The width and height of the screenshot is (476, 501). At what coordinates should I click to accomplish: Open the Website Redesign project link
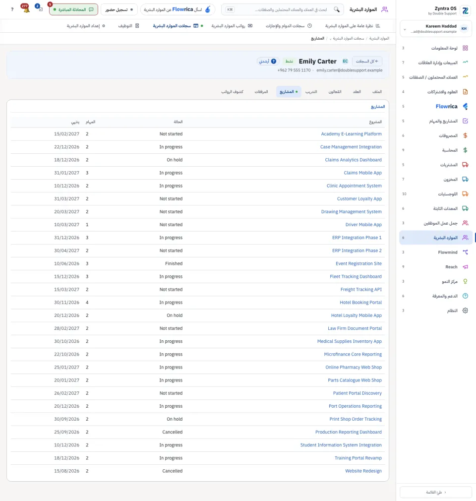tap(363, 471)
